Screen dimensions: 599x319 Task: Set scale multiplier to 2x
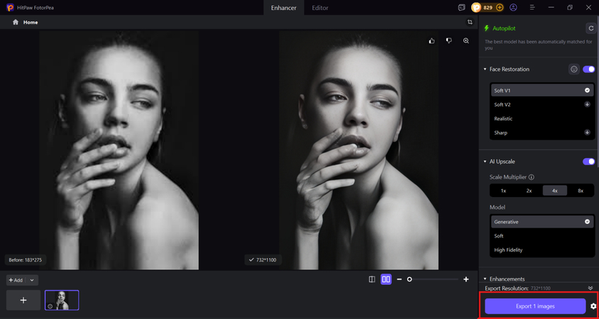529,191
